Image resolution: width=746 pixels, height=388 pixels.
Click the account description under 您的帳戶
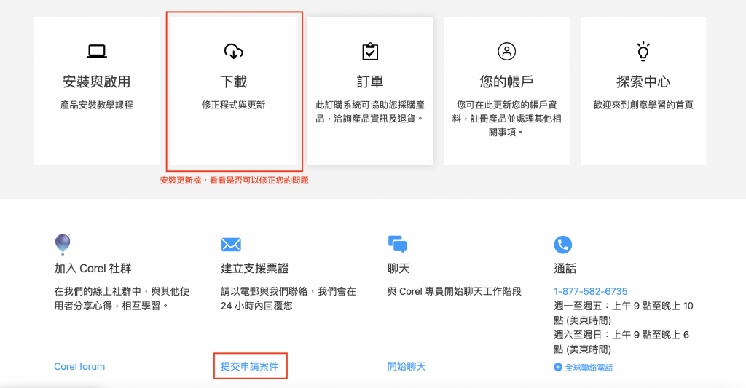[507, 119]
